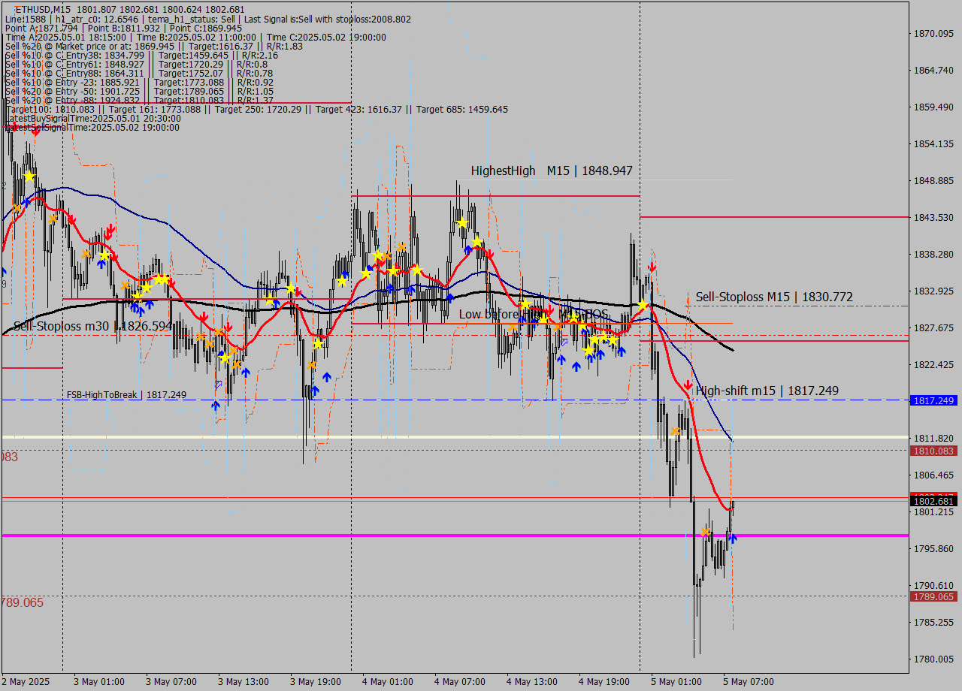Click the Sell-Stoploss m30 label text

90,327
